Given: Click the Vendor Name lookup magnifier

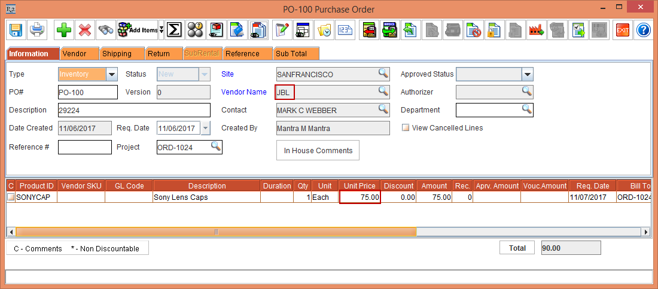Looking at the screenshot, I should tap(383, 92).
